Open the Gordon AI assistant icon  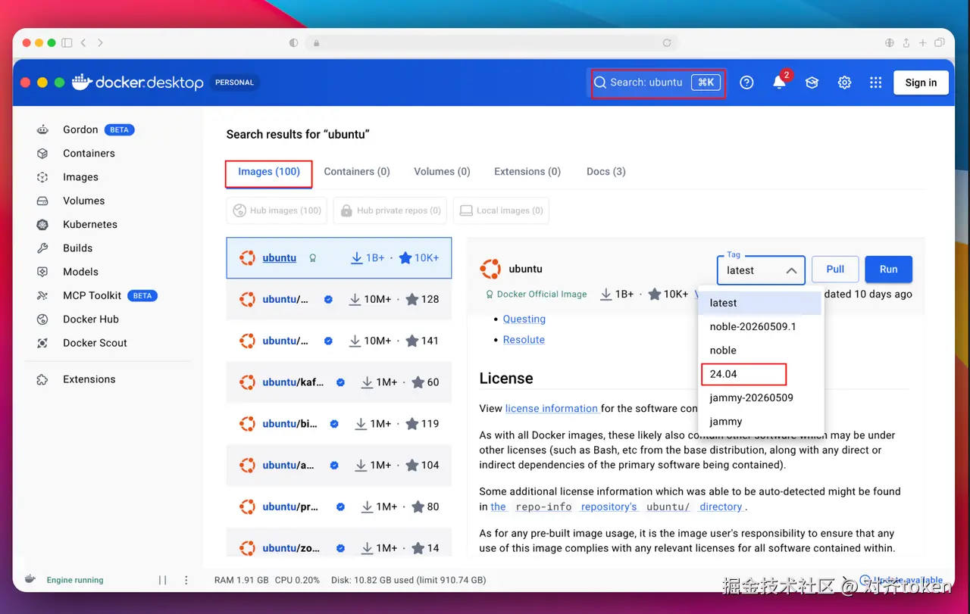42,129
